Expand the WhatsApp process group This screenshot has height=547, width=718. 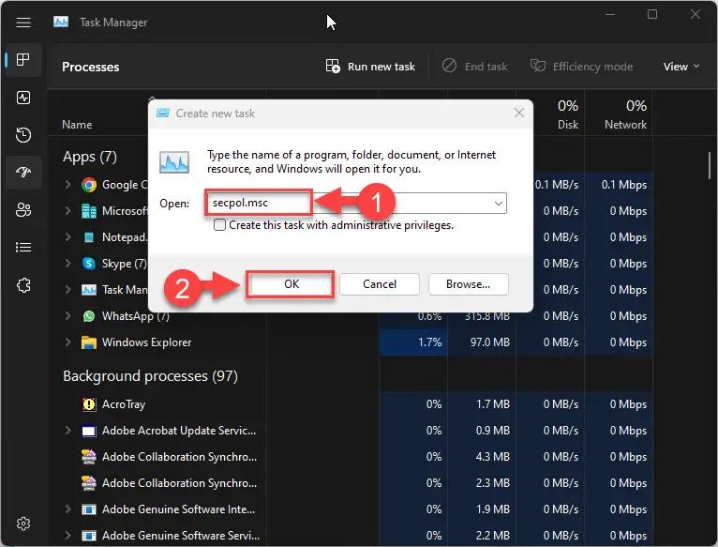click(67, 316)
